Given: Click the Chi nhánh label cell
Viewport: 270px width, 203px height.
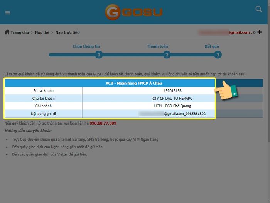Looking at the screenshot, I should [x=43, y=106].
